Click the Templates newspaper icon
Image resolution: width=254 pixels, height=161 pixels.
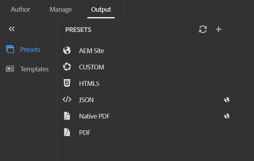pyautogui.click(x=10, y=69)
